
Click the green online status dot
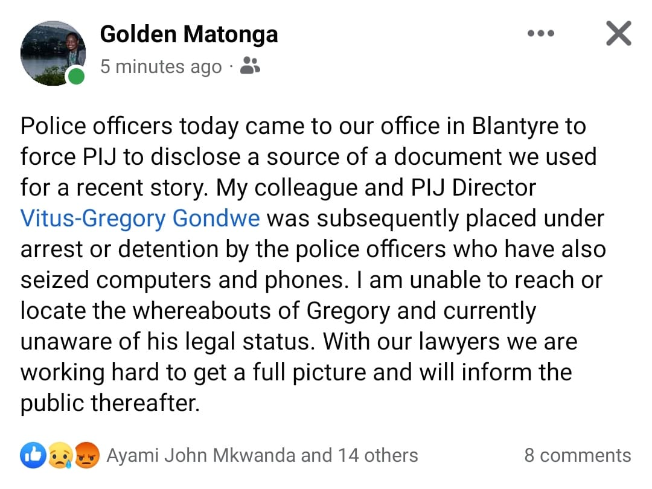[x=76, y=77]
